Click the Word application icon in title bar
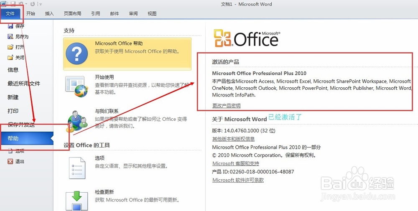The width and height of the screenshot is (418, 211). pyautogui.click(x=3, y=3)
